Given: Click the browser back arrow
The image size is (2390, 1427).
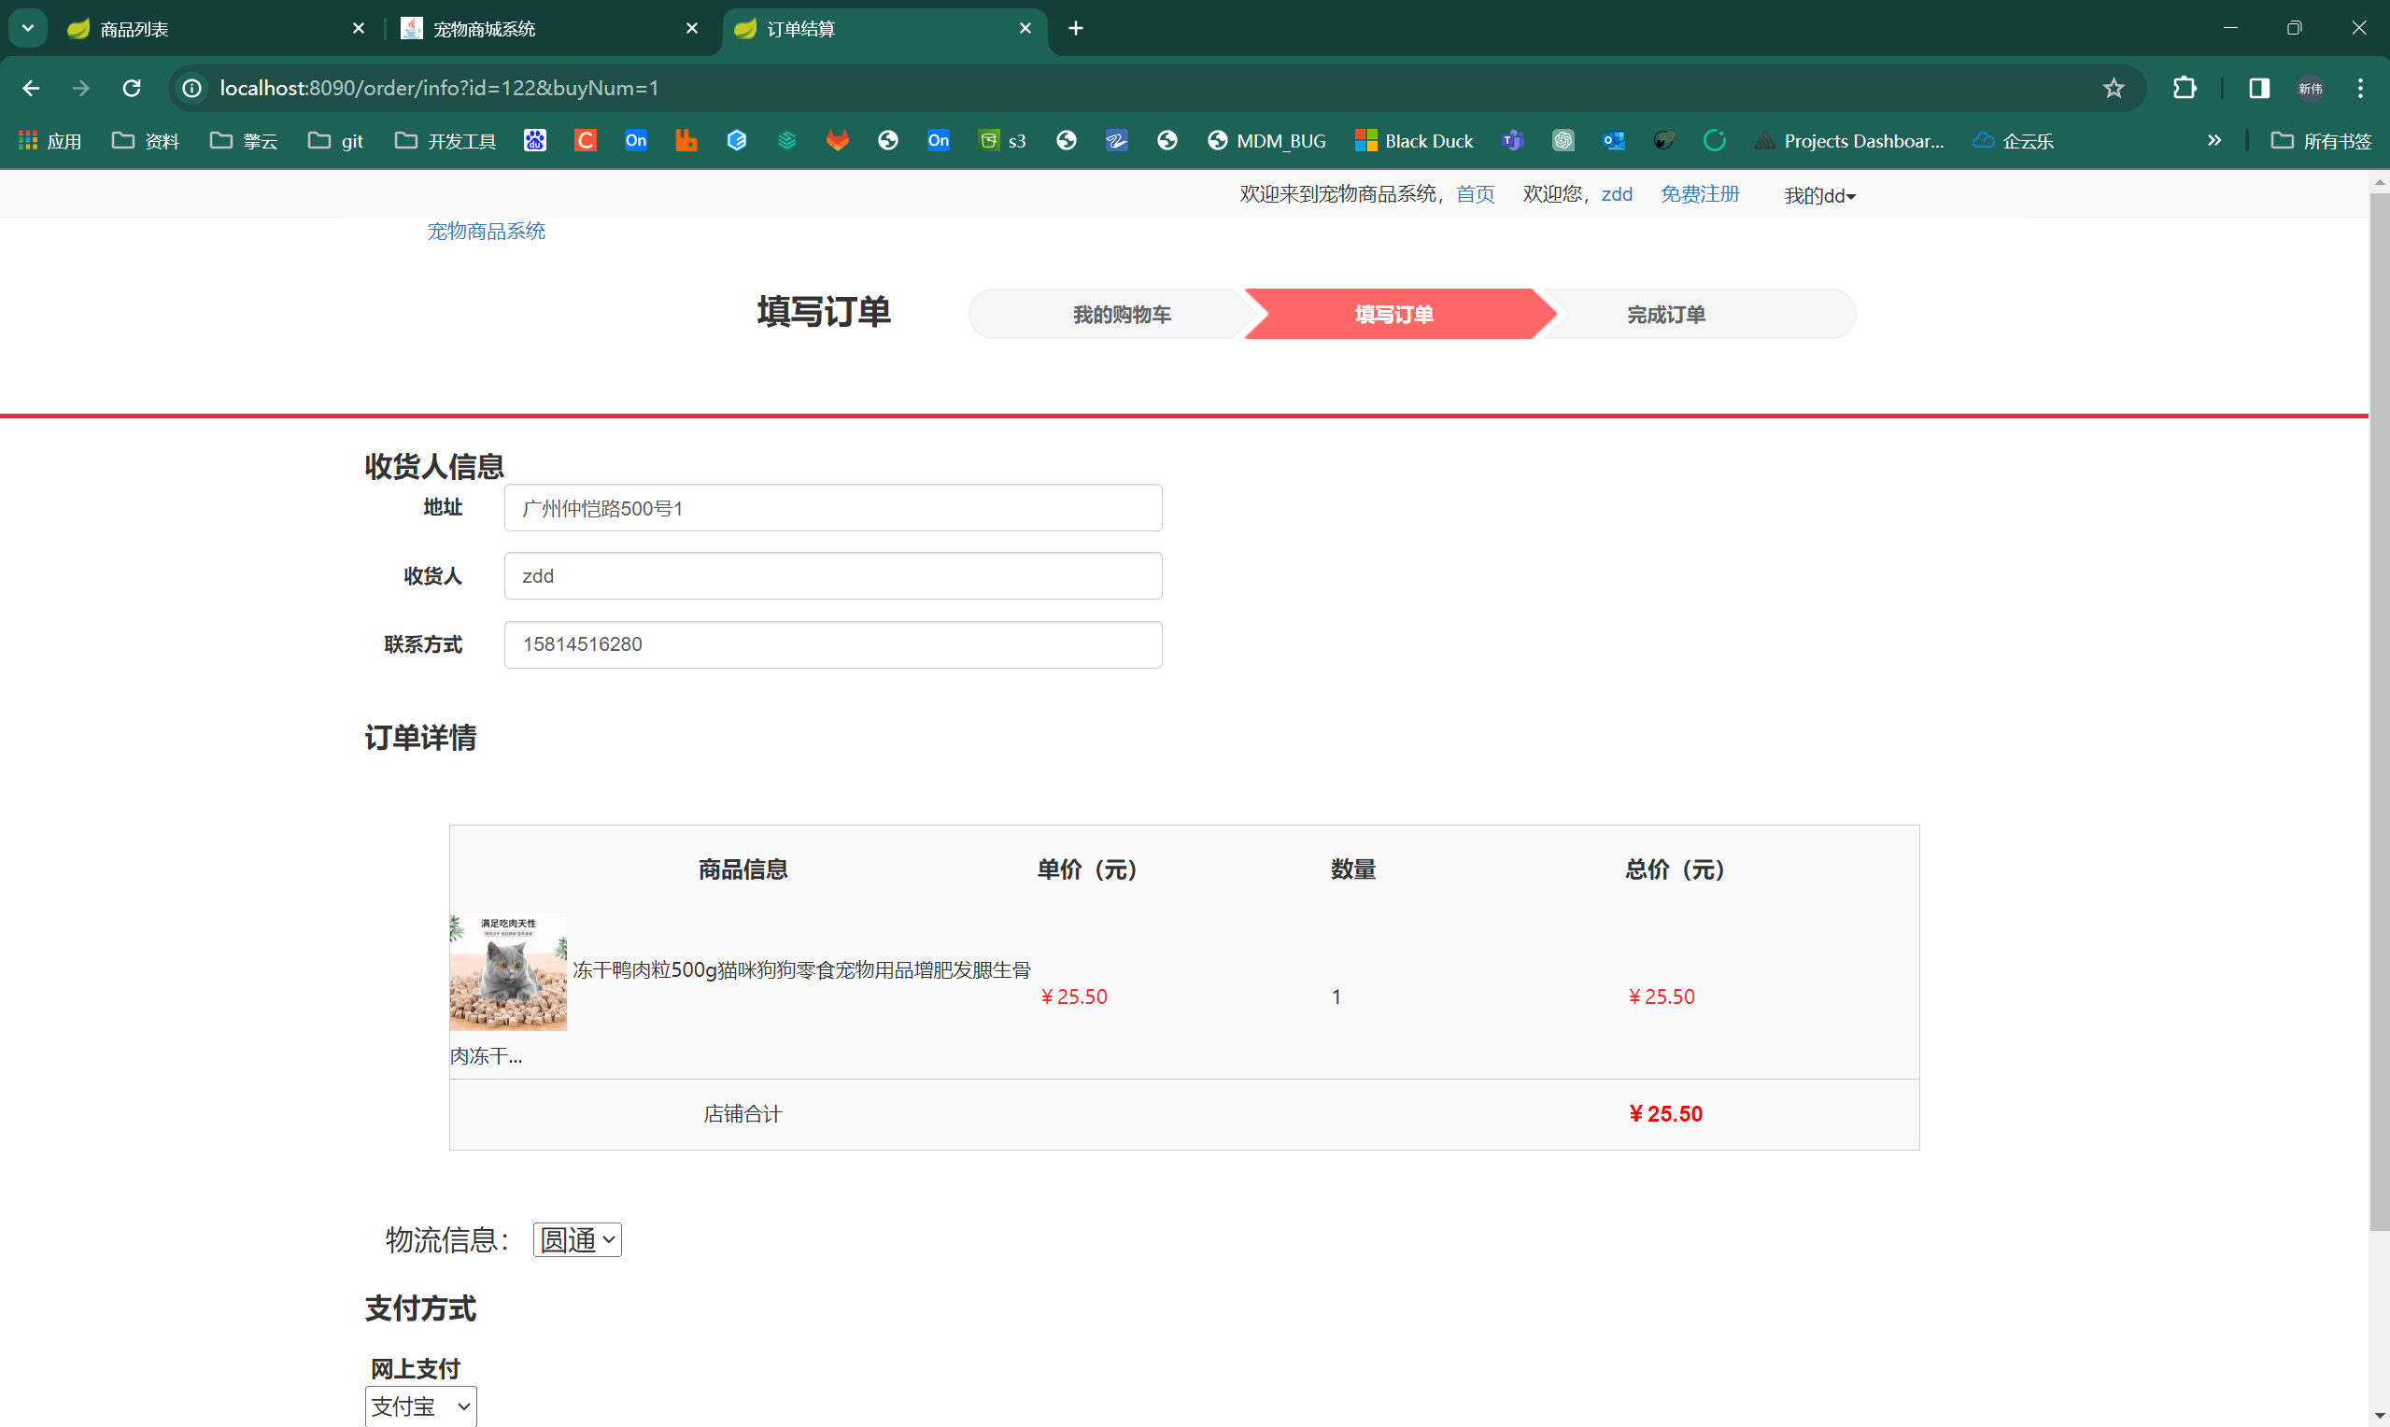Looking at the screenshot, I should pyautogui.click(x=31, y=89).
